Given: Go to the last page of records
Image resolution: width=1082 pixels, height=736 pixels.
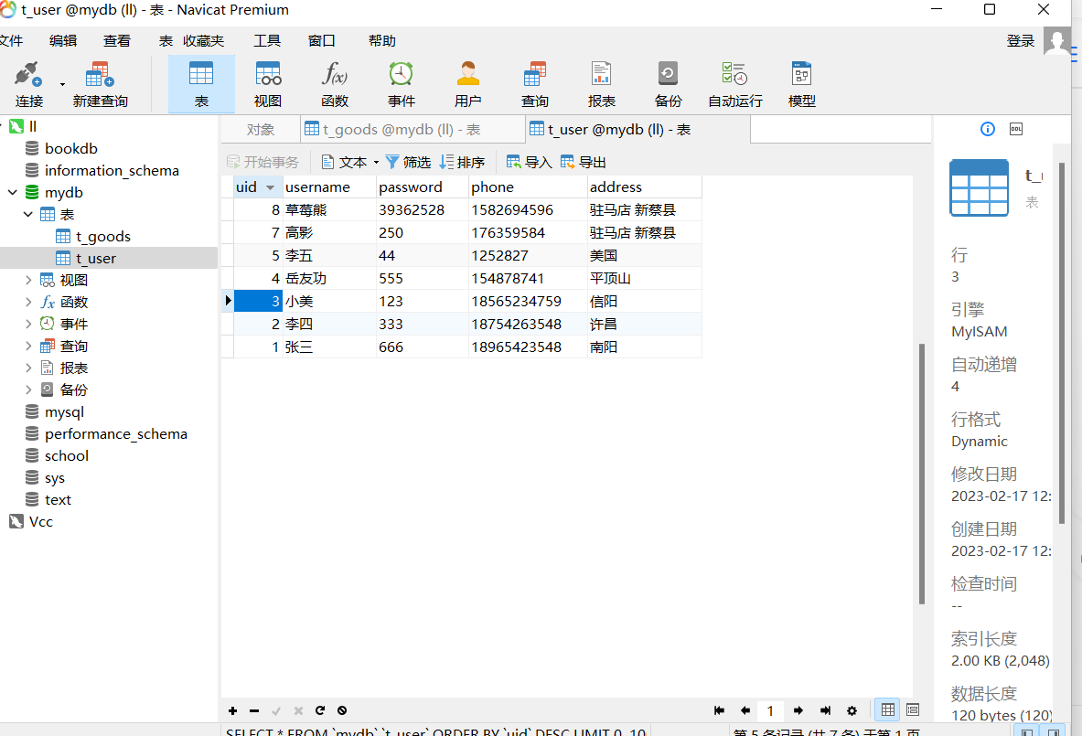Looking at the screenshot, I should pyautogui.click(x=825, y=710).
